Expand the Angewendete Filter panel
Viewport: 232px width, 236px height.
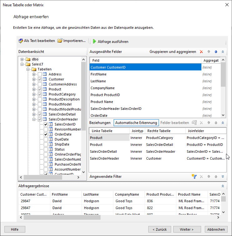[223, 177]
